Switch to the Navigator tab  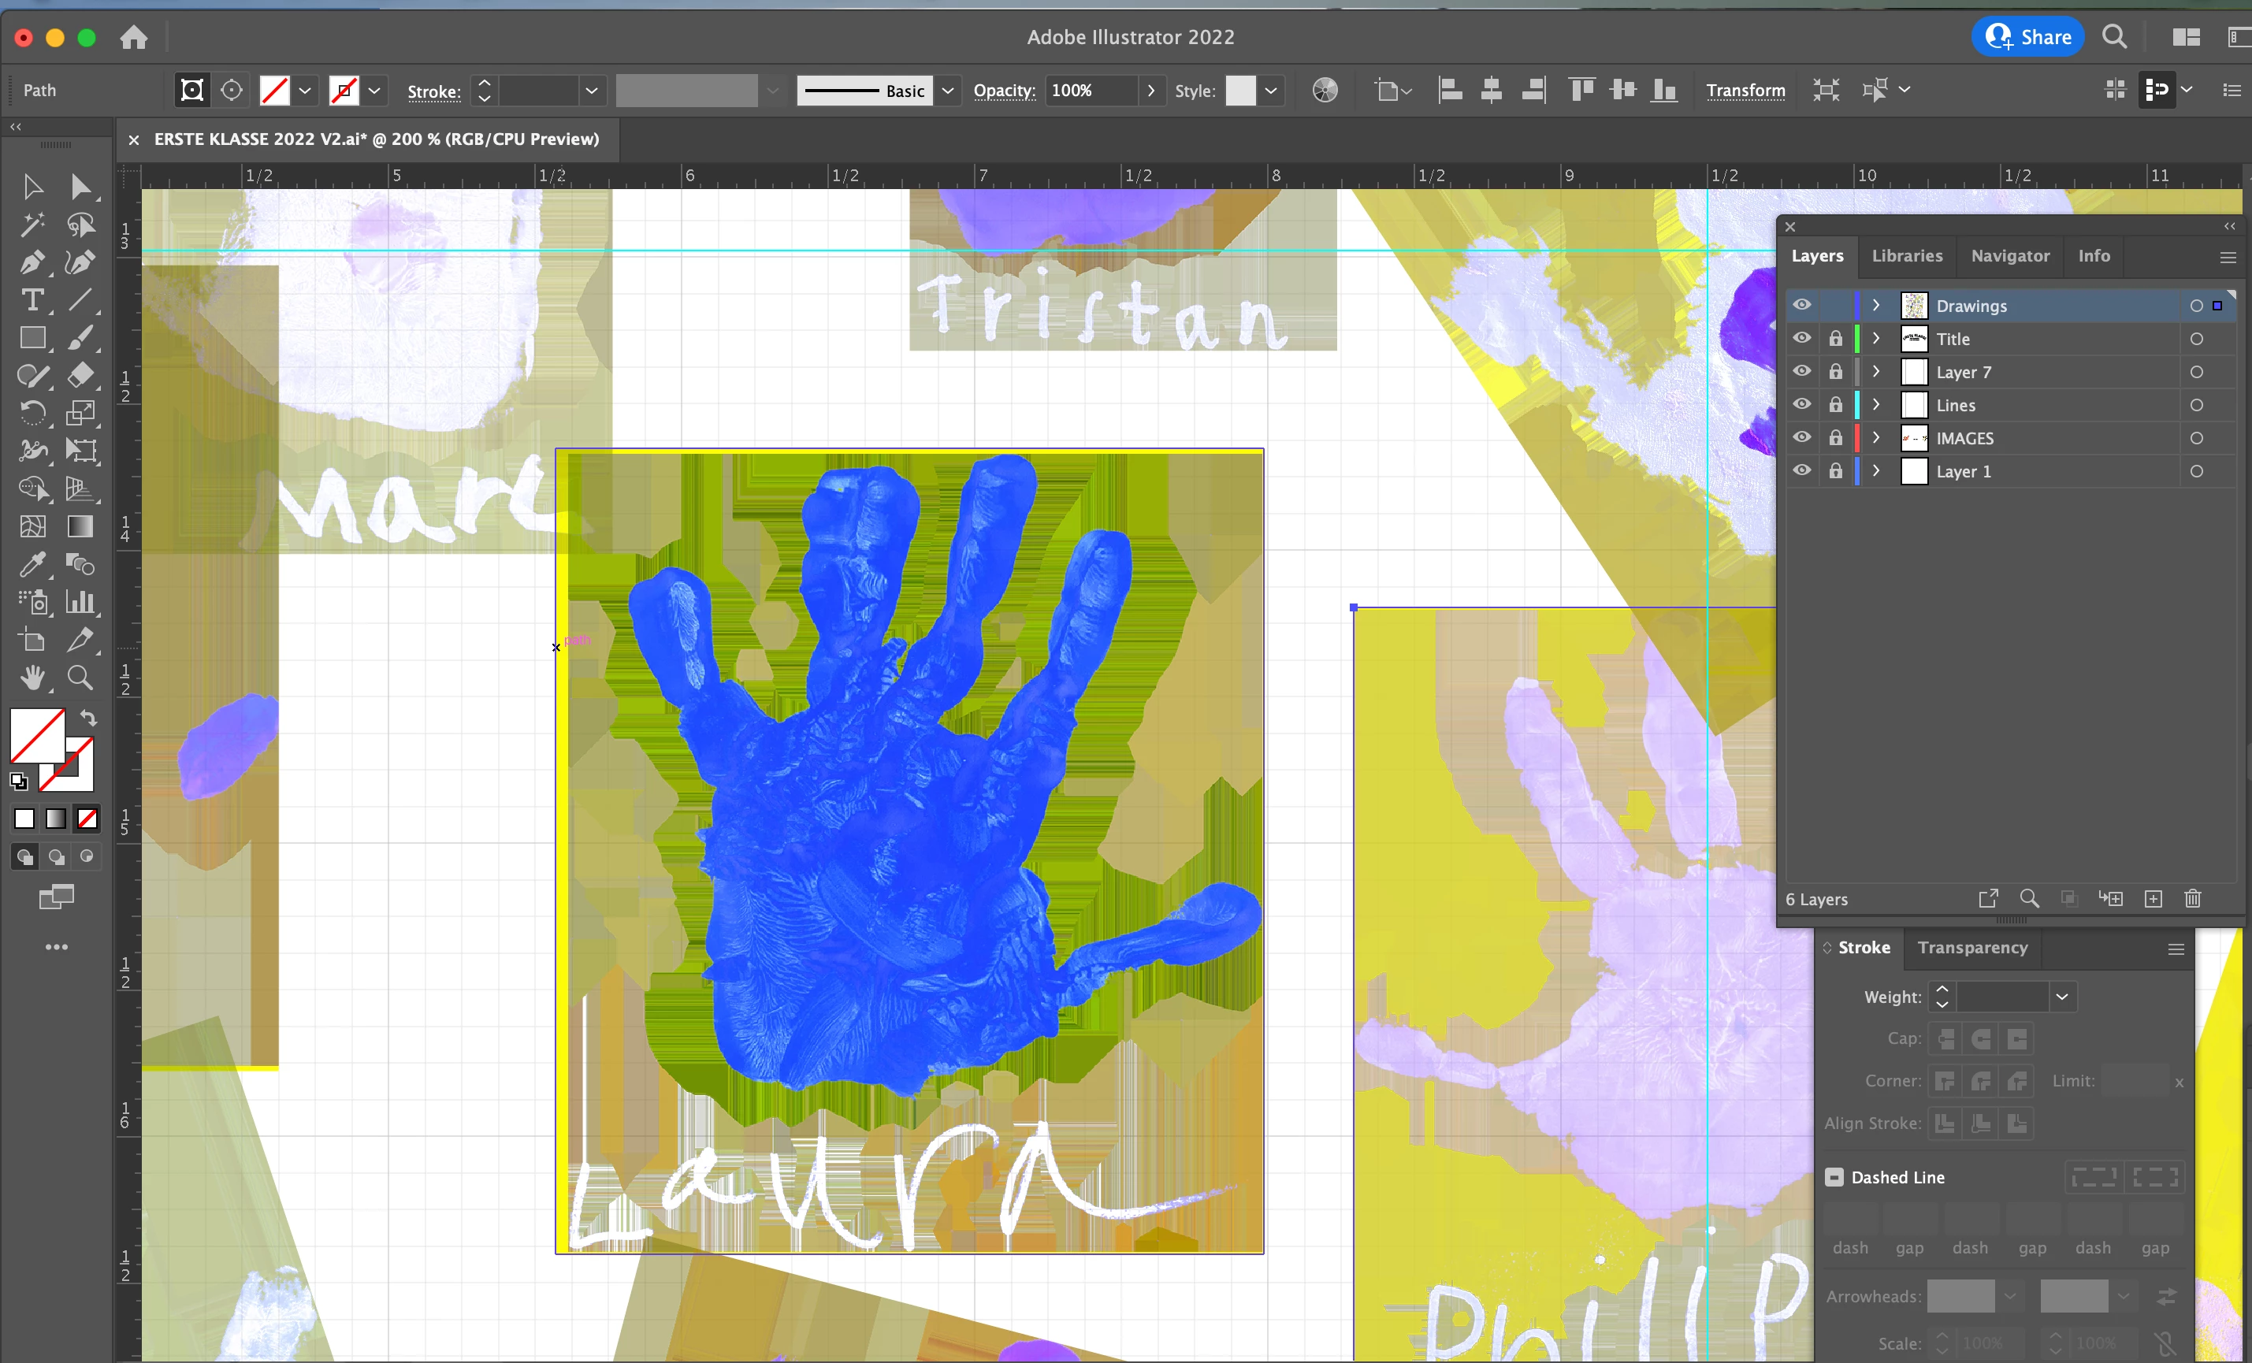point(2010,256)
